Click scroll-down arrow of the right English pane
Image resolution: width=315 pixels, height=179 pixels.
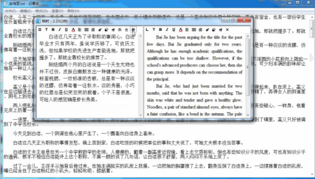click(x=248, y=116)
